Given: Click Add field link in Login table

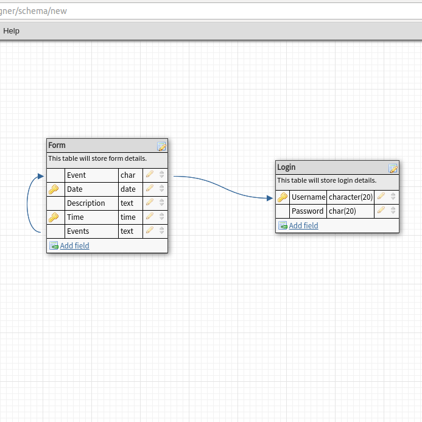Looking at the screenshot, I should tap(303, 225).
